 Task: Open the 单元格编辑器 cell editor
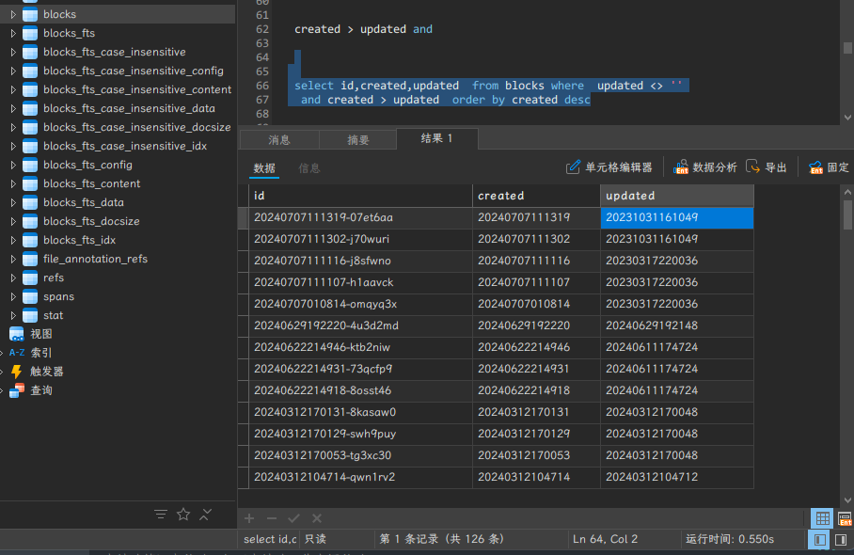pos(609,167)
